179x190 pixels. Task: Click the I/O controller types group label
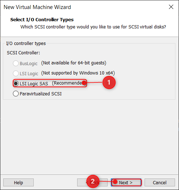26,44
